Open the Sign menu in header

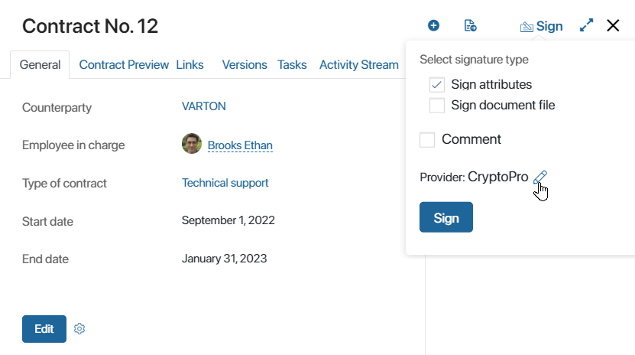tap(542, 26)
